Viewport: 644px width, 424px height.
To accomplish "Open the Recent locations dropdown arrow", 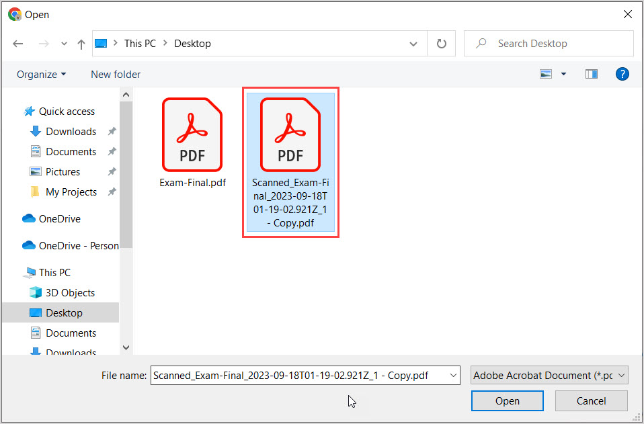I will [x=65, y=44].
